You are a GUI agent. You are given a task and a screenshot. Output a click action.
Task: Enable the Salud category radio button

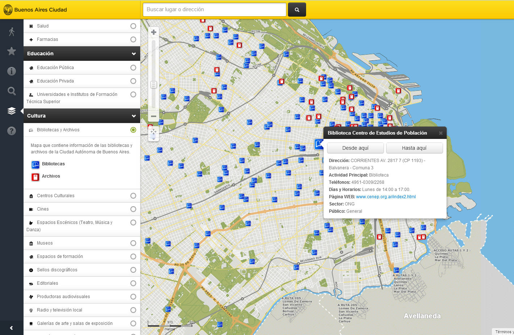coord(133,26)
